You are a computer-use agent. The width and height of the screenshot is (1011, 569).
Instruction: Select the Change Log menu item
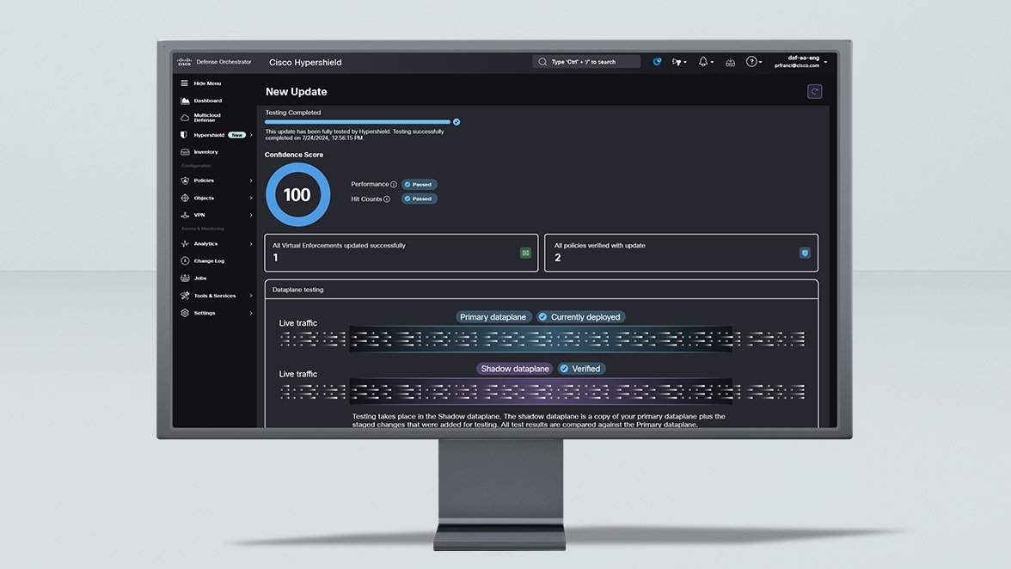point(209,261)
